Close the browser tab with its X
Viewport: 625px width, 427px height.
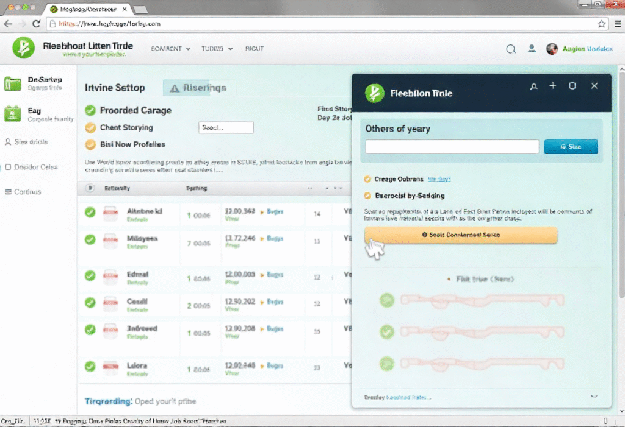[x=125, y=9]
